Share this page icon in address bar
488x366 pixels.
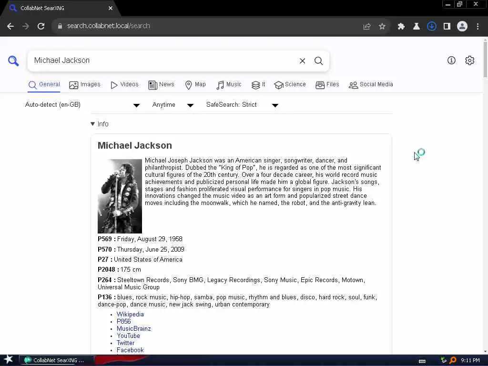click(367, 27)
